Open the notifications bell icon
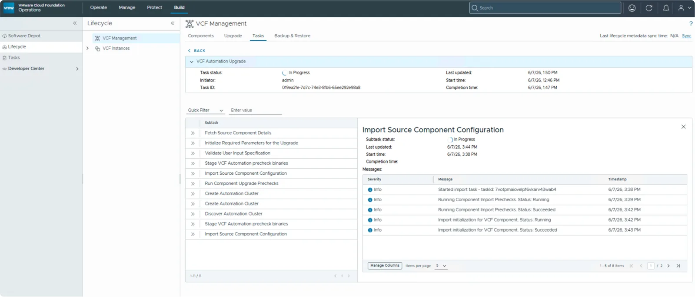The image size is (695, 297). pyautogui.click(x=666, y=8)
